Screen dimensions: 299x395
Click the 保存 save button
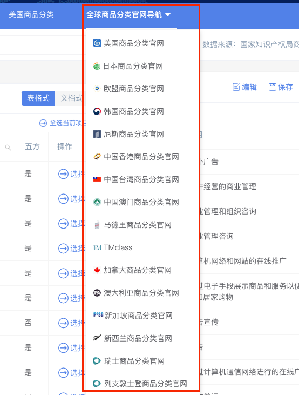click(x=281, y=87)
